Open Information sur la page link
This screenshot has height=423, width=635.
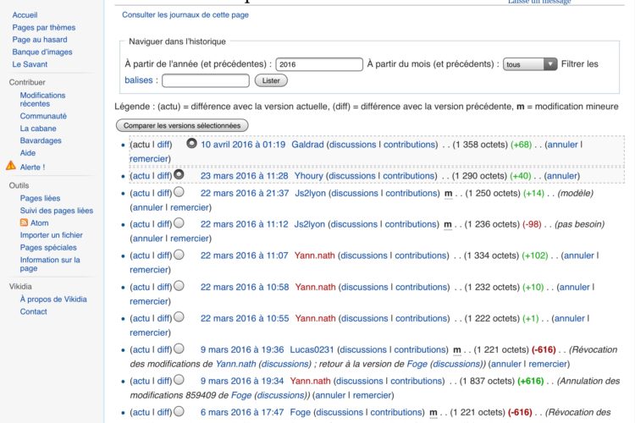(x=50, y=264)
